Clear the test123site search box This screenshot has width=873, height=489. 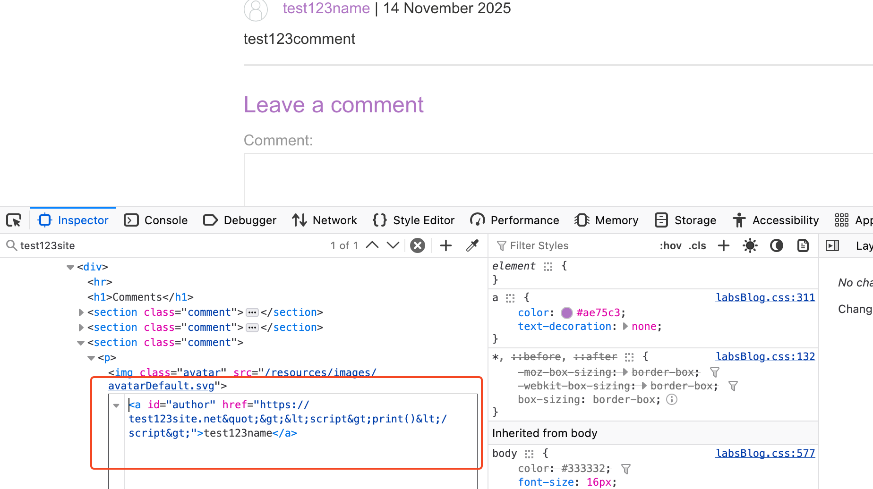pos(418,245)
